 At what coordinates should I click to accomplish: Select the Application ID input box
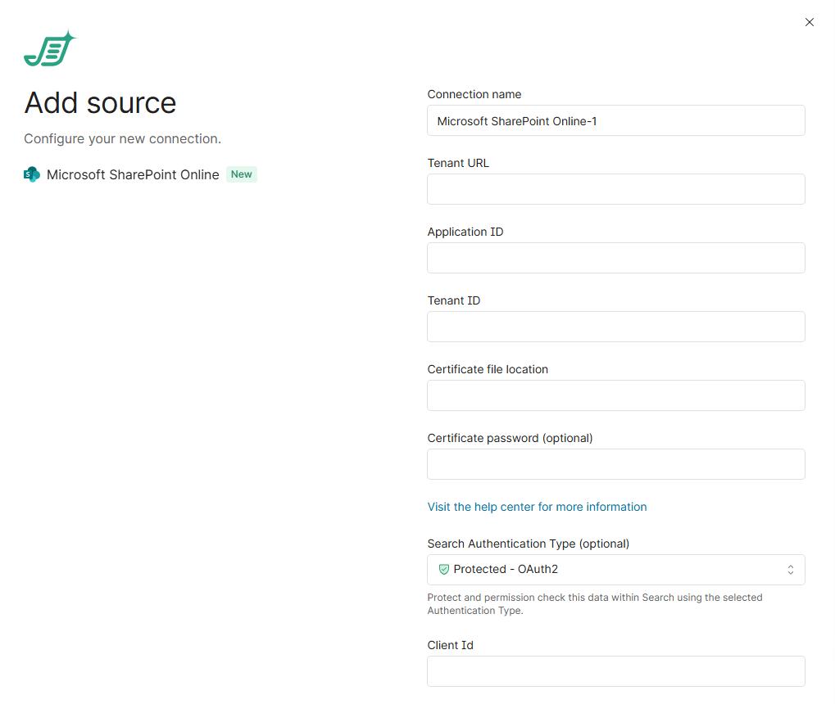pyautogui.click(x=615, y=258)
